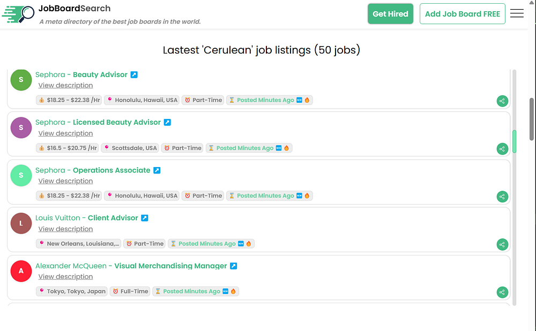Image resolution: width=536 pixels, height=331 pixels.
Task: Click the purple Sephora avatar thumbnail
Action: [x=21, y=128]
